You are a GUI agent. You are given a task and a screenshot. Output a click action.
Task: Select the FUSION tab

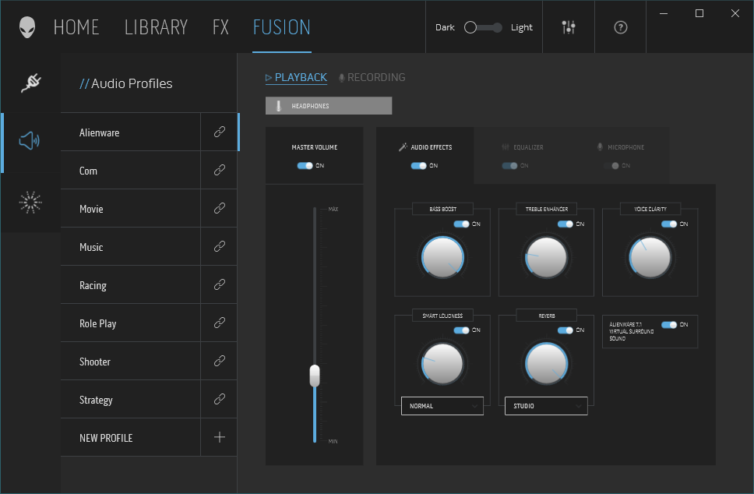click(282, 27)
